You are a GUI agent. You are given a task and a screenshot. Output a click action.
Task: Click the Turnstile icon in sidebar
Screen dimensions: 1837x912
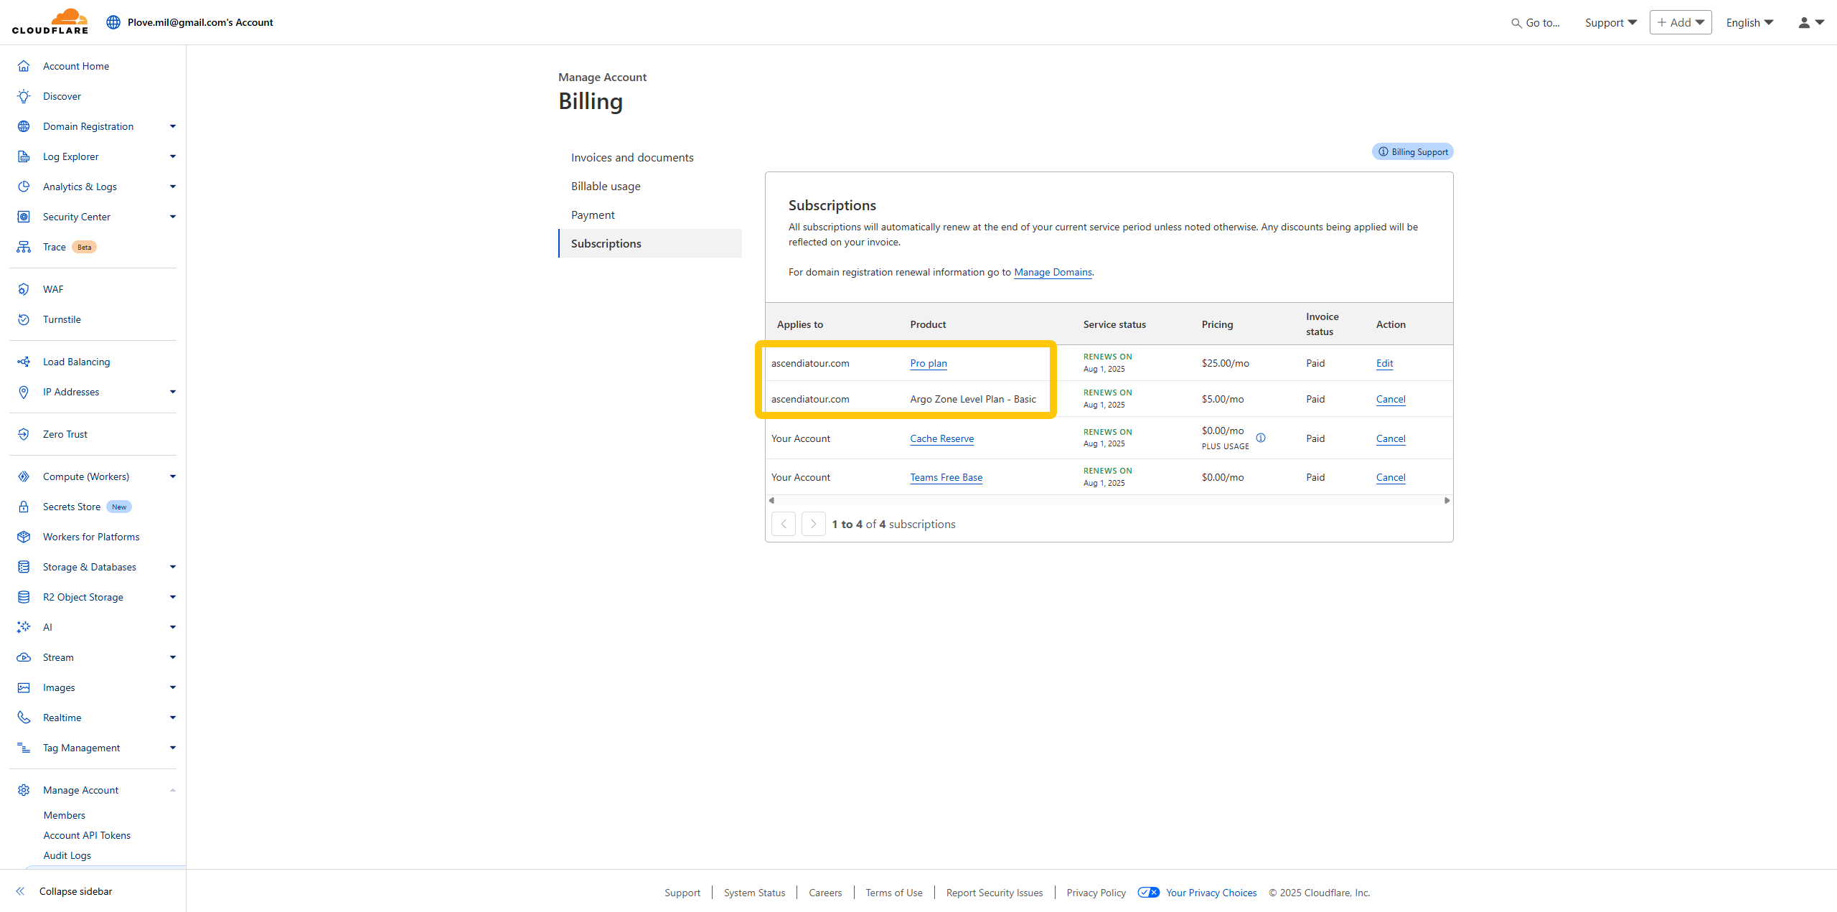coord(24,319)
